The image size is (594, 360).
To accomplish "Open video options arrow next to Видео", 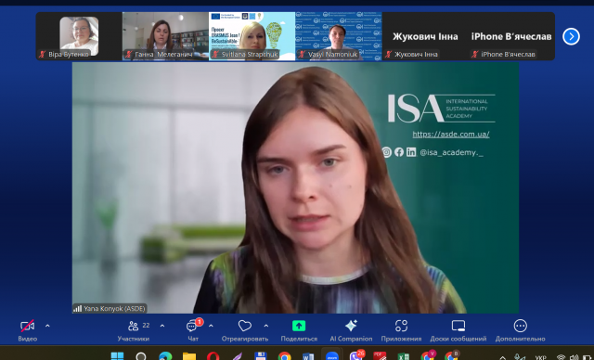I will point(47,326).
